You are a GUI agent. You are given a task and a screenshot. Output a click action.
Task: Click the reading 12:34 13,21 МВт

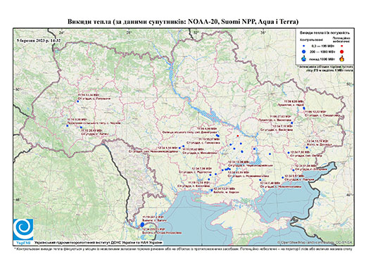[x=225, y=189]
